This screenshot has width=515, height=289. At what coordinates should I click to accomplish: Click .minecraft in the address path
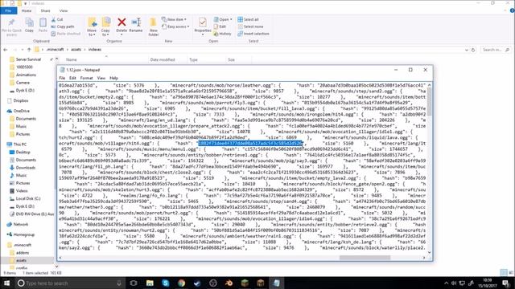point(55,50)
